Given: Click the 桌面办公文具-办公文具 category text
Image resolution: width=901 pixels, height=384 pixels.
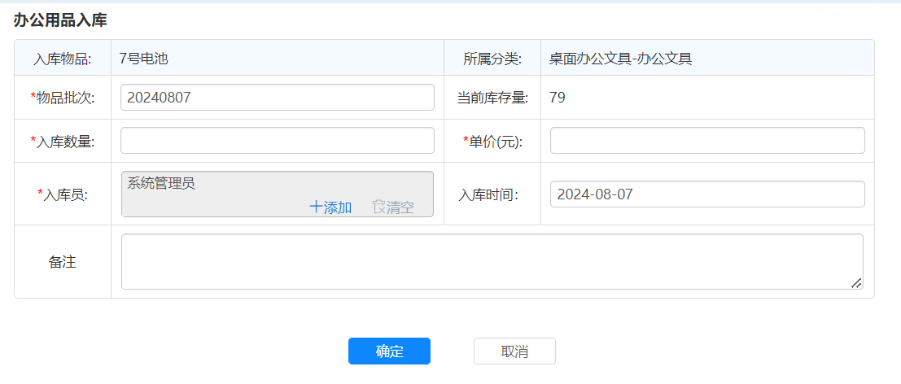Looking at the screenshot, I should click(x=620, y=59).
